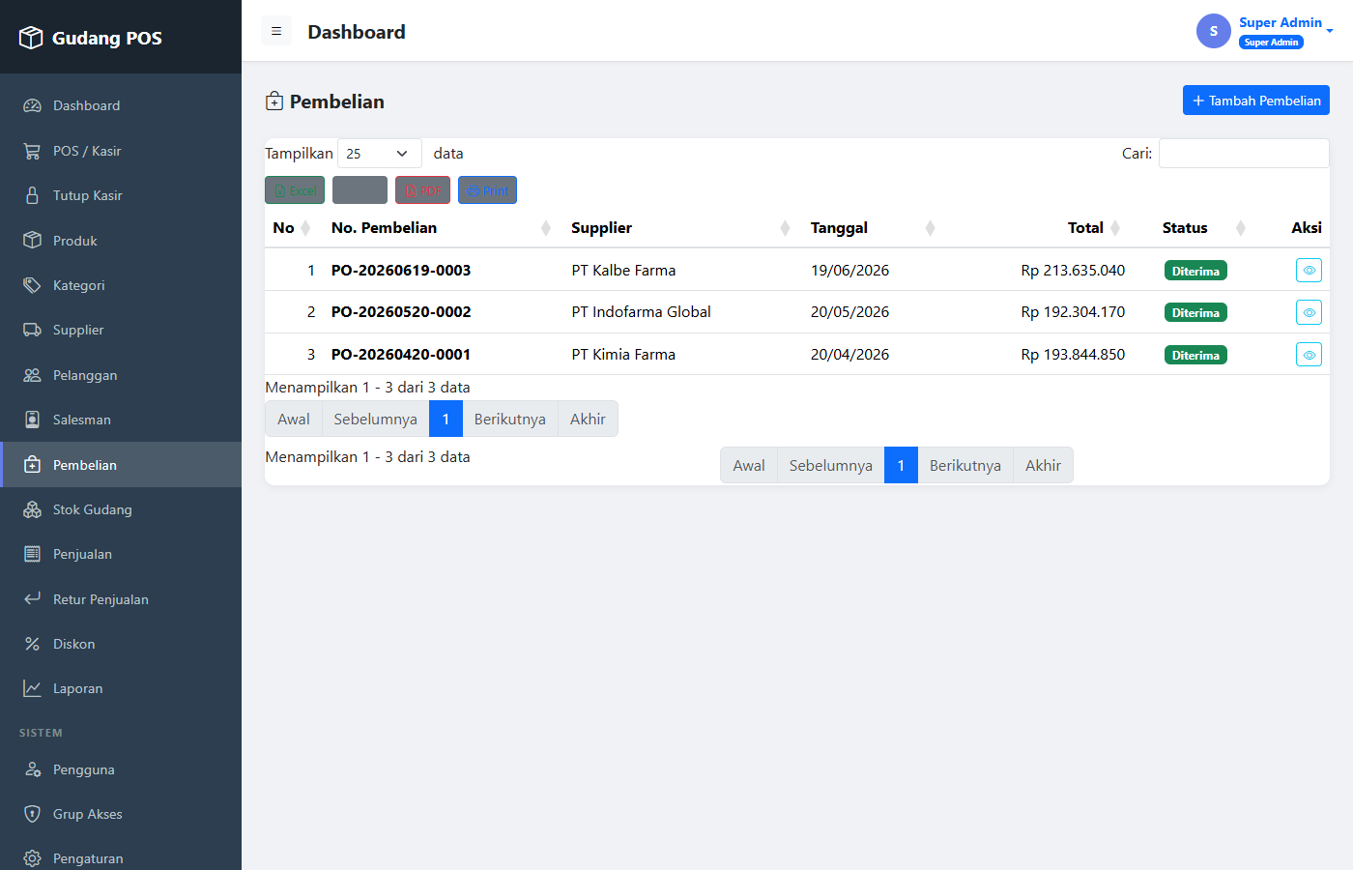Open the Tampilkan rows-per-page dropdown
1353x870 pixels.
click(379, 154)
